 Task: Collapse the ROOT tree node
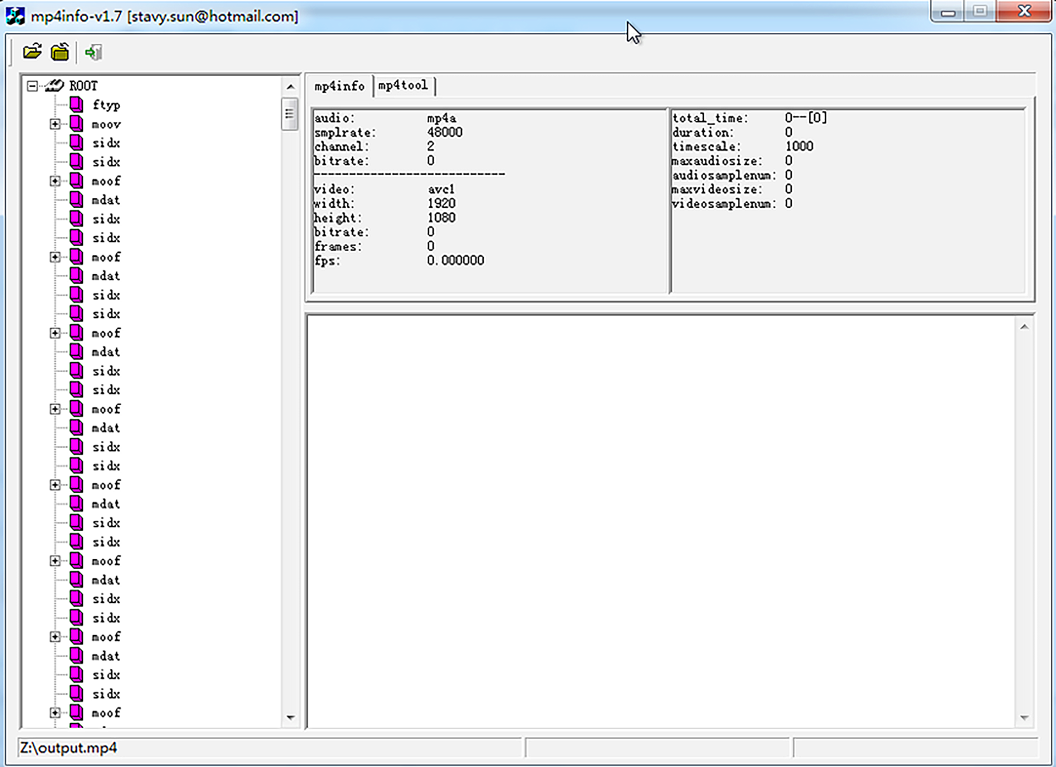click(x=32, y=86)
